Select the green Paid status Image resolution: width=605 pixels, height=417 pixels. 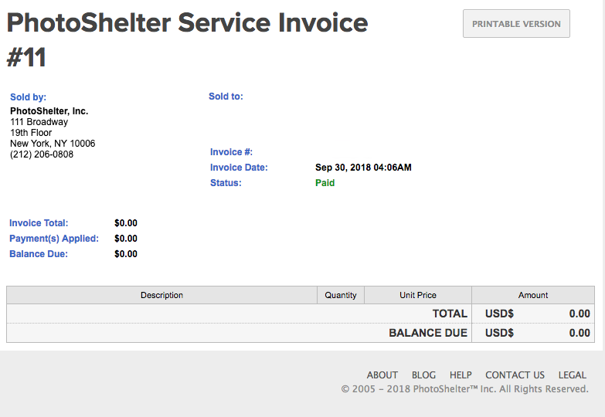tap(325, 183)
